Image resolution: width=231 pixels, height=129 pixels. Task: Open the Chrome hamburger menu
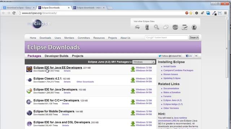pos(225,13)
